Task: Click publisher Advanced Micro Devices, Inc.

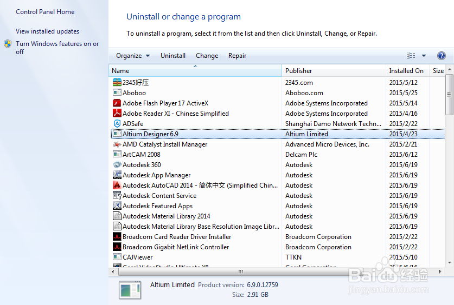Action: 327,144
